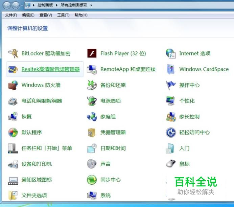This screenshot has width=234, height=207.
Task: Open Internet 选项 globe icon
Action: tap(170, 53)
